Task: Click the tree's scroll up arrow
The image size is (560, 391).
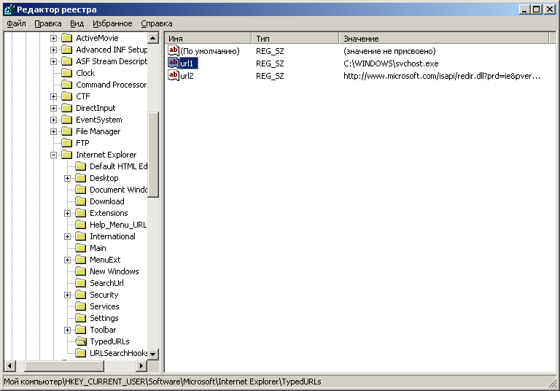Action: point(153,38)
